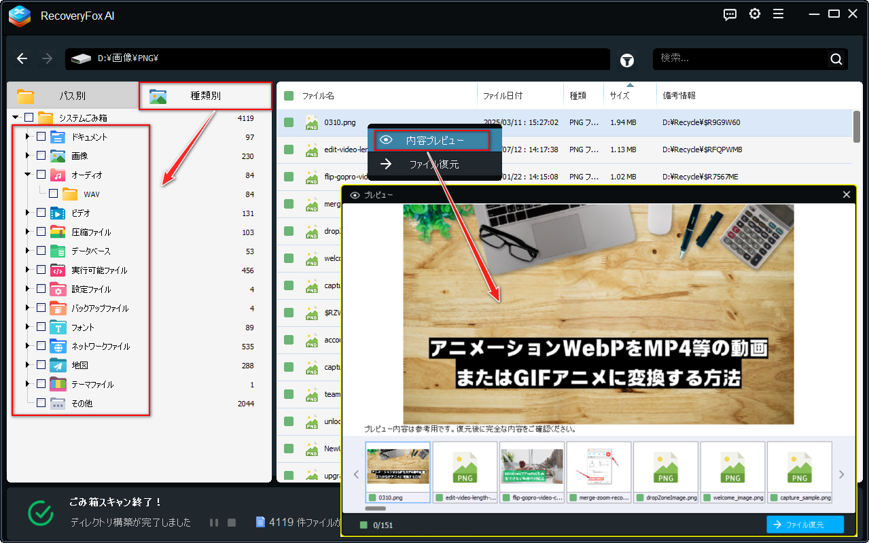Screen dimensions: 869x543
Task: Click the back navigation arrow
Action: tap(22, 58)
